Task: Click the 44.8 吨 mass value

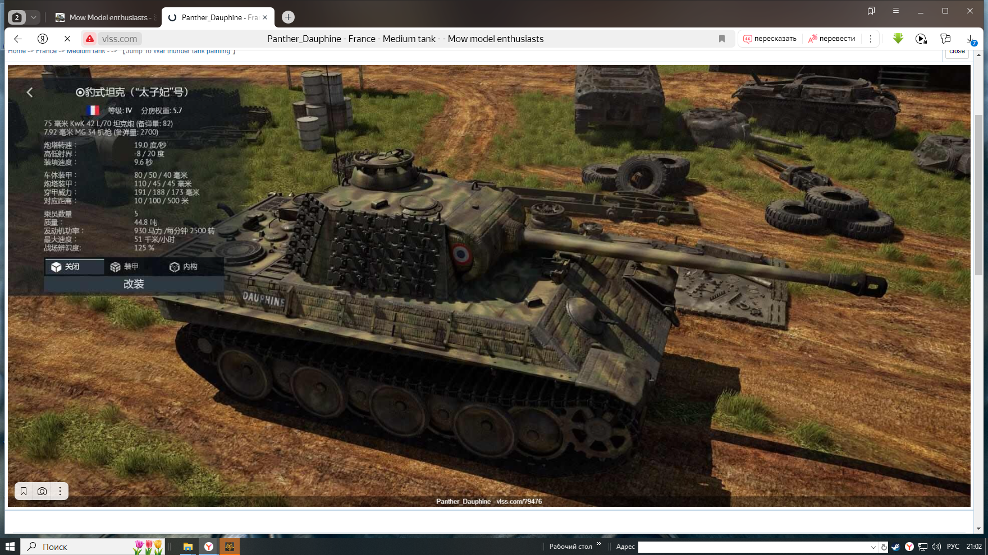Action: 145,223
